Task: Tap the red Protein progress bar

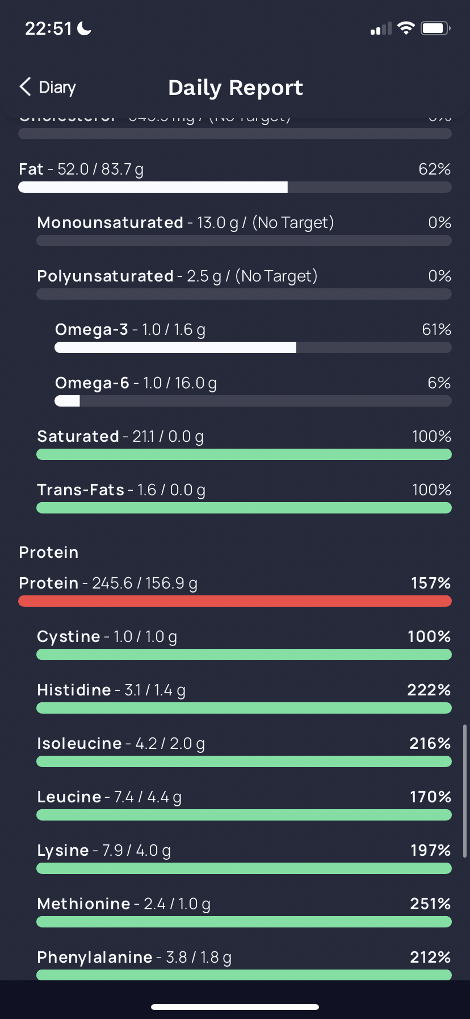Action: click(x=235, y=601)
